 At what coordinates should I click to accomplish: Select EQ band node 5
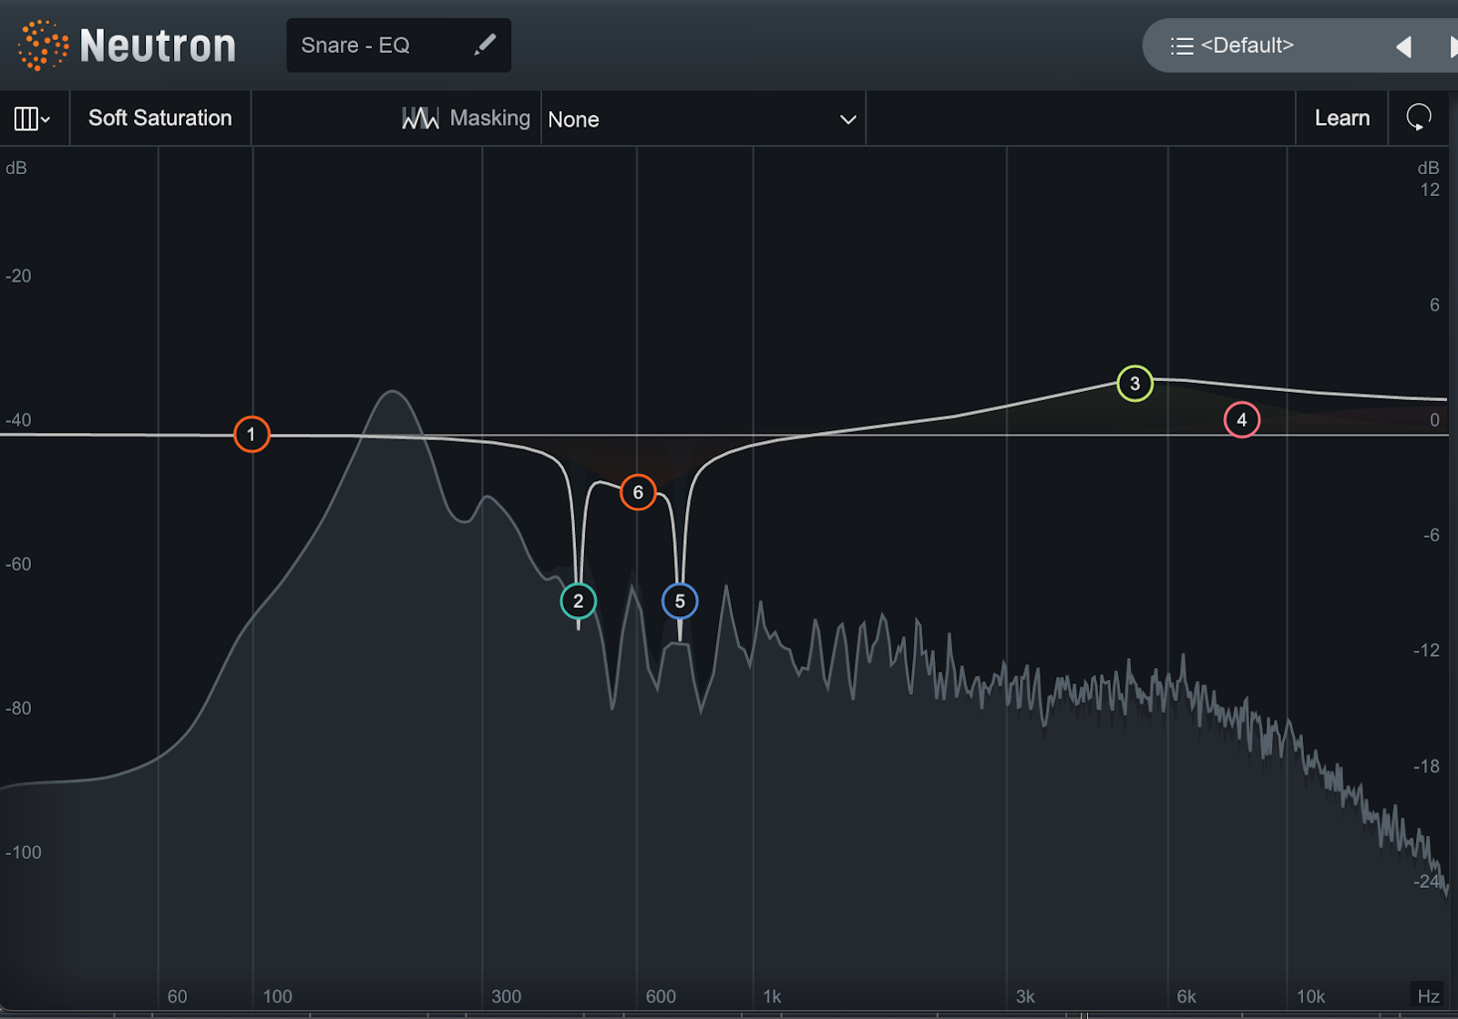click(x=679, y=601)
